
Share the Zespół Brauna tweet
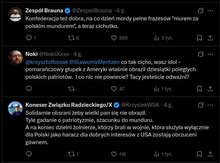pos(210,38)
